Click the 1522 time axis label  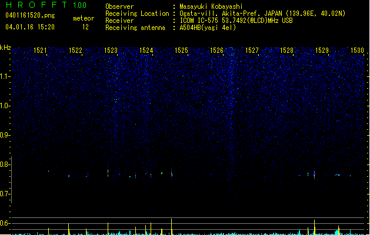pyautogui.click(x=75, y=51)
